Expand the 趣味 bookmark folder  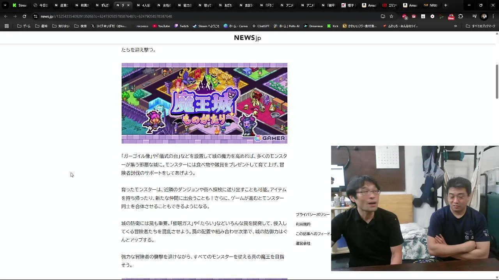(41, 26)
